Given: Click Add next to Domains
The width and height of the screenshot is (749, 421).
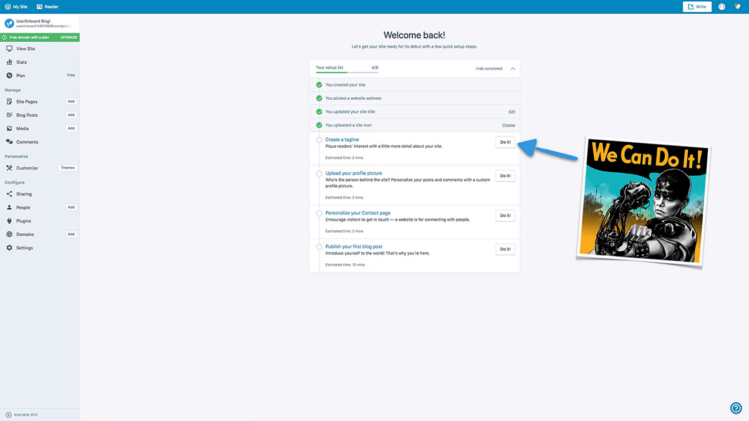Looking at the screenshot, I should pos(71,235).
